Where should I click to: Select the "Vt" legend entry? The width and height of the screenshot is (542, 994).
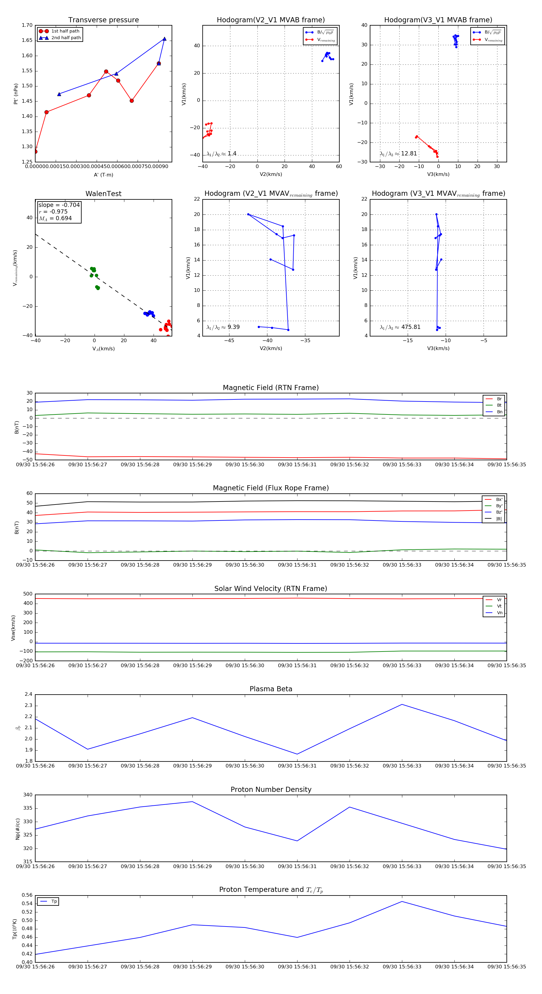click(494, 606)
